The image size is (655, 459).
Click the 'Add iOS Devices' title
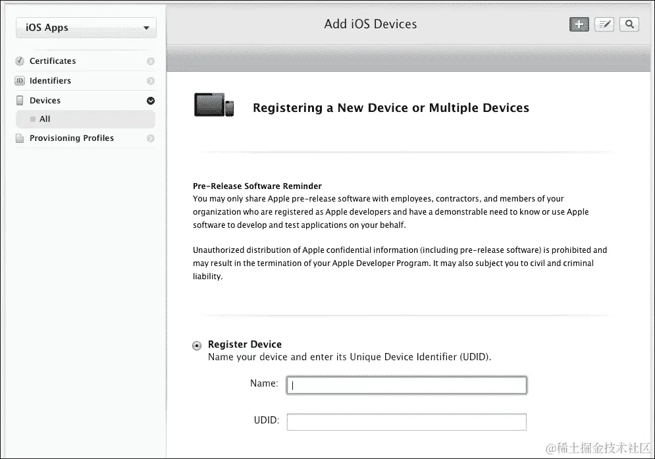(371, 24)
